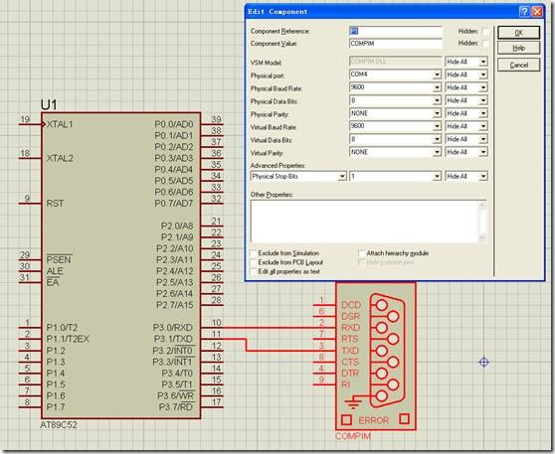
Task: Click the COMPIM label under the connector
Action: 353,436
